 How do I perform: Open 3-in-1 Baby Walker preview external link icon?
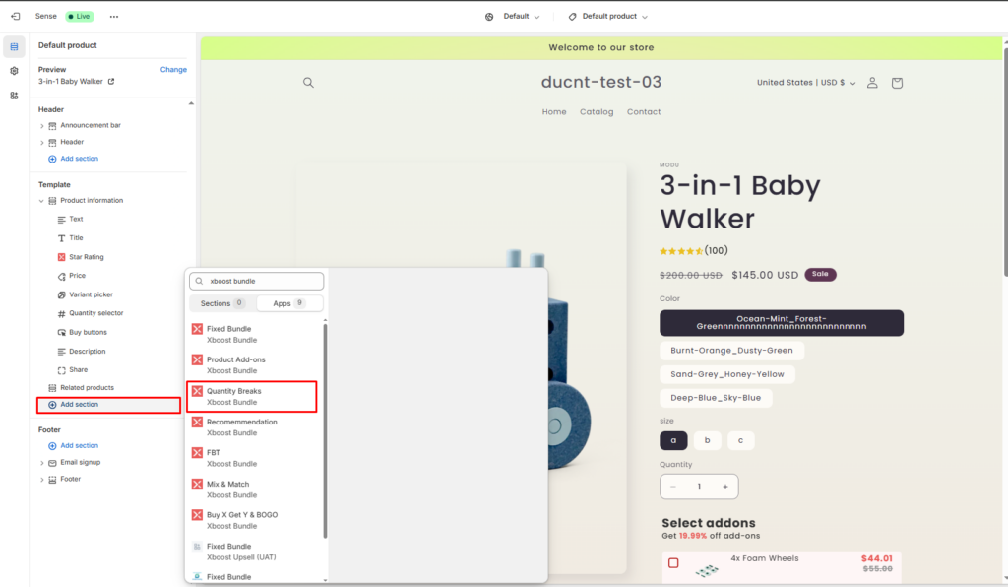110,82
